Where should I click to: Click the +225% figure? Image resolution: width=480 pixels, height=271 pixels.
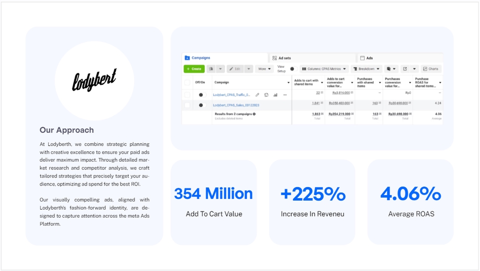(313, 194)
